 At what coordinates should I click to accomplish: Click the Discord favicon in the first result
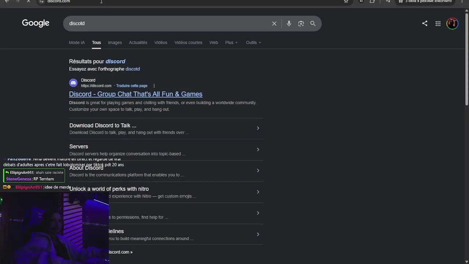tap(73, 83)
